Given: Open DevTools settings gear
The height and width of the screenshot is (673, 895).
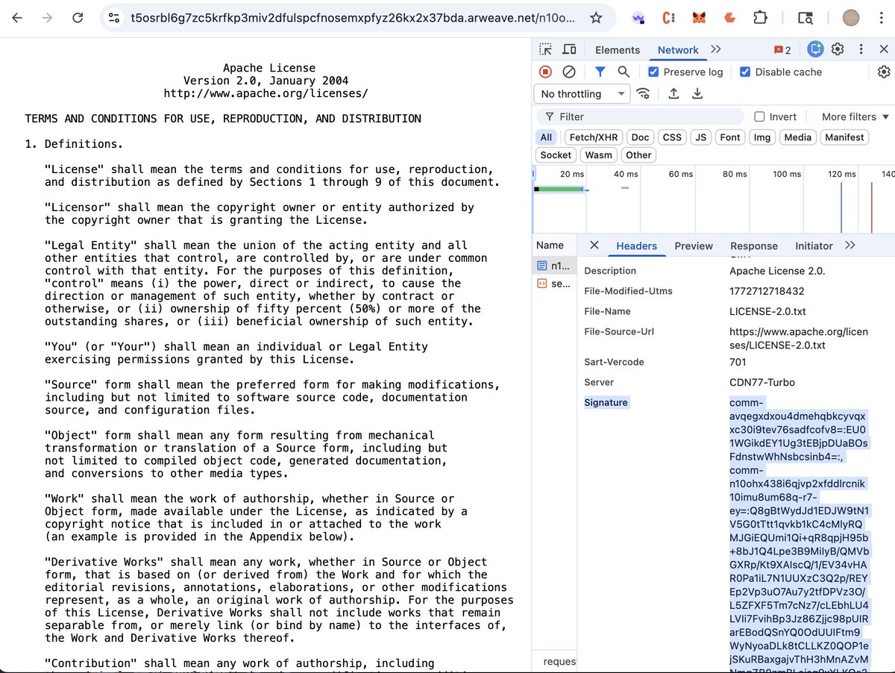Looking at the screenshot, I should click(838, 49).
